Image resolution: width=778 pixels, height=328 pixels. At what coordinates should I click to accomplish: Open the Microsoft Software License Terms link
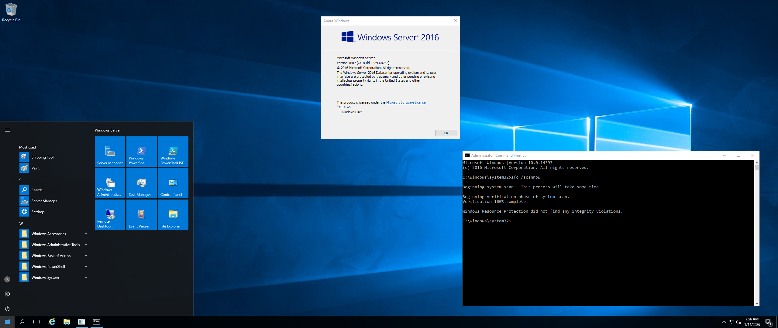coord(406,102)
